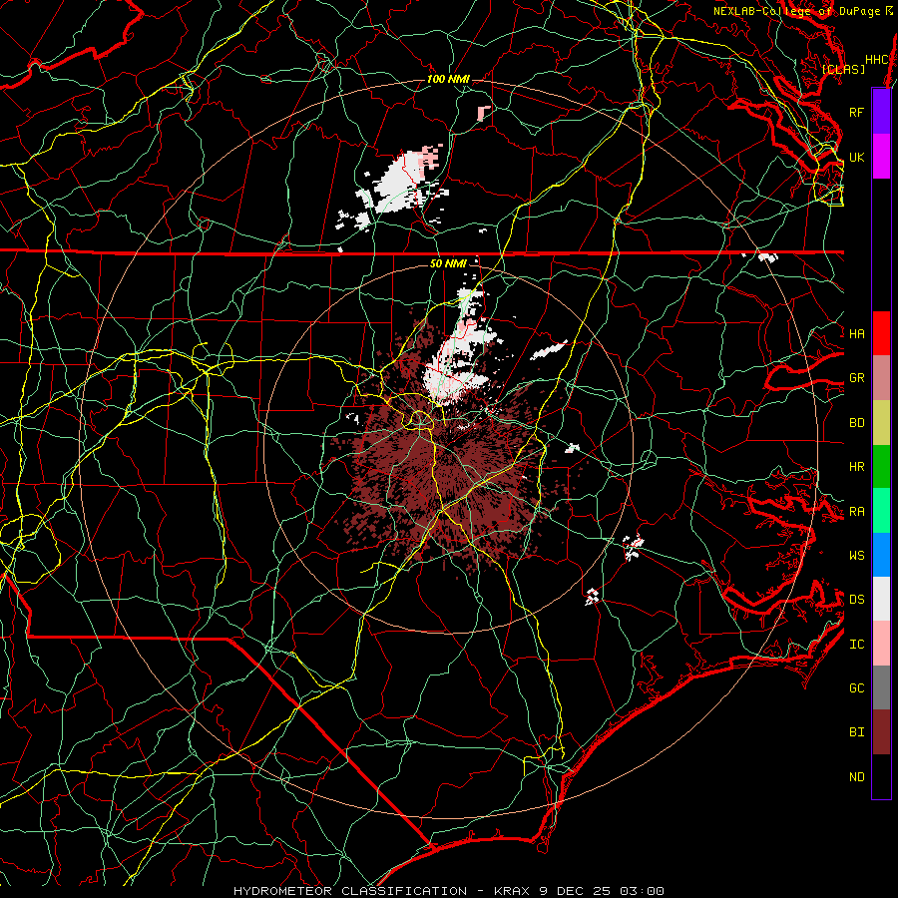This screenshot has height=898, width=898.
Task: Click the BI legend label
Action: pyautogui.click(x=856, y=732)
